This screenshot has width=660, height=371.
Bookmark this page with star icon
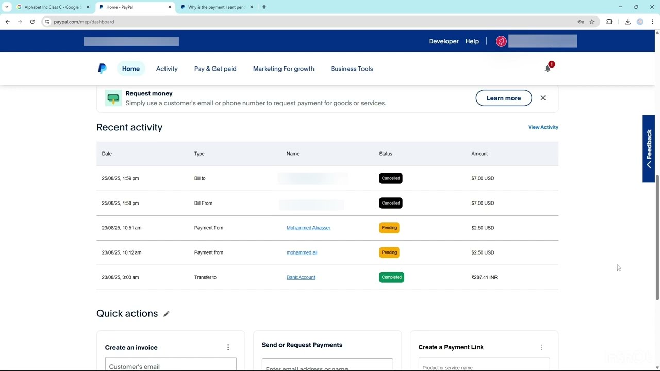(592, 22)
